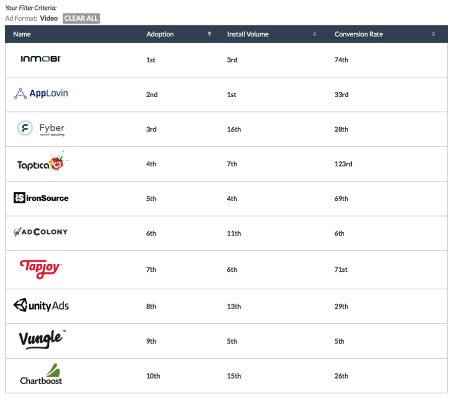Click the Install Volume header label
This screenshot has height=399, width=453.
coord(248,34)
